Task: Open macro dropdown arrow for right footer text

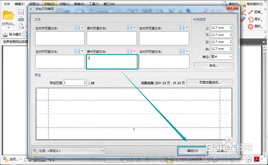Action: click(x=187, y=51)
